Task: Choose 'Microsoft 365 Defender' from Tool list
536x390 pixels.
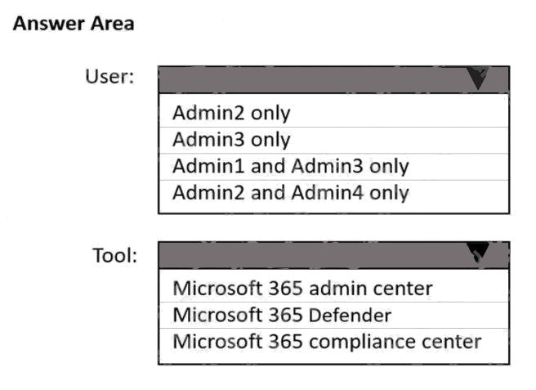Action: (x=282, y=315)
